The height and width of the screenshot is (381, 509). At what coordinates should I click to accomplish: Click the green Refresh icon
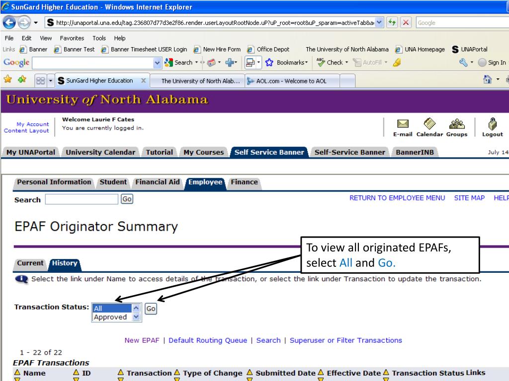click(392, 23)
